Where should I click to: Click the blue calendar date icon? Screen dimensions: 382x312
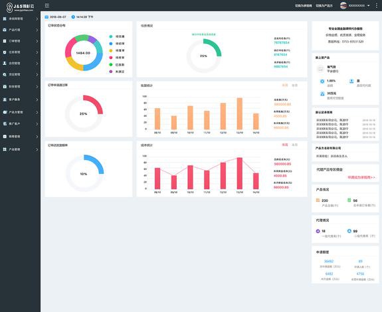47,17
